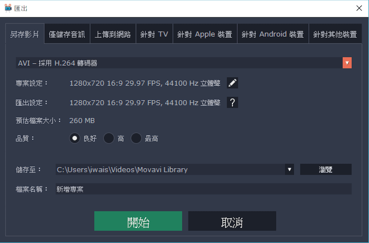Image resolution: width=369 pixels, height=243 pixels.
Task: Switch to the 上傳到網路 tab
Action: point(113,34)
